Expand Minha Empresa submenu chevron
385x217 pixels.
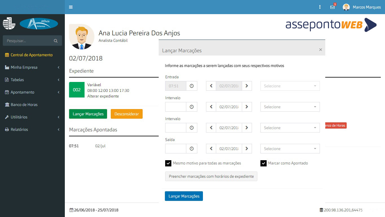pos(59,67)
